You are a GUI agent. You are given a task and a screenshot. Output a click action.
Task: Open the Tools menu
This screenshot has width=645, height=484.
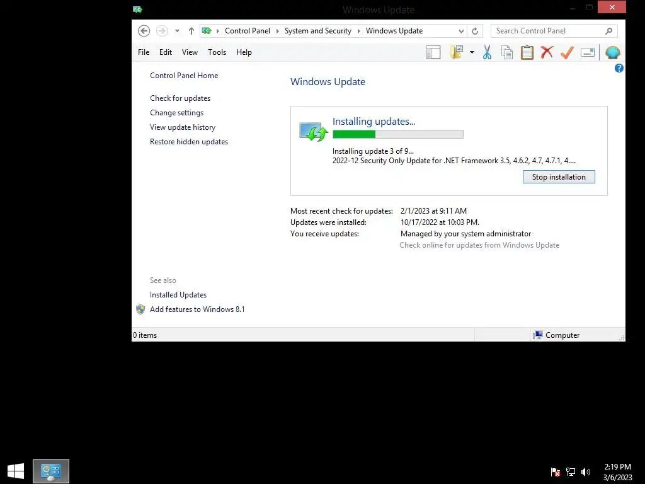217,52
